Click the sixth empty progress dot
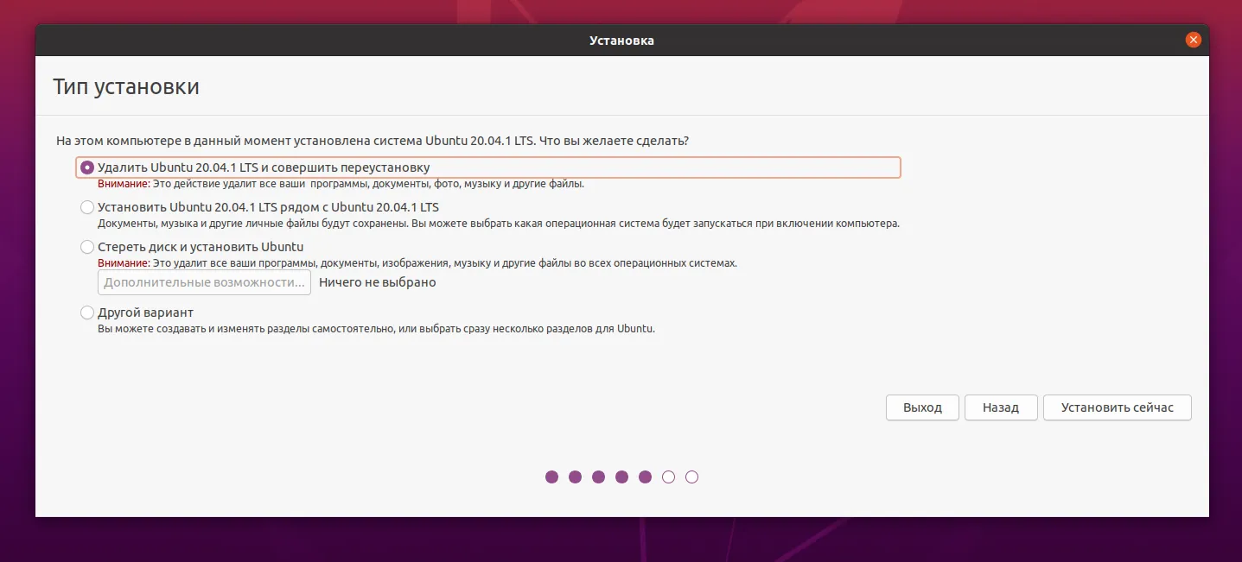Screen dimensions: 1242x562 point(668,477)
